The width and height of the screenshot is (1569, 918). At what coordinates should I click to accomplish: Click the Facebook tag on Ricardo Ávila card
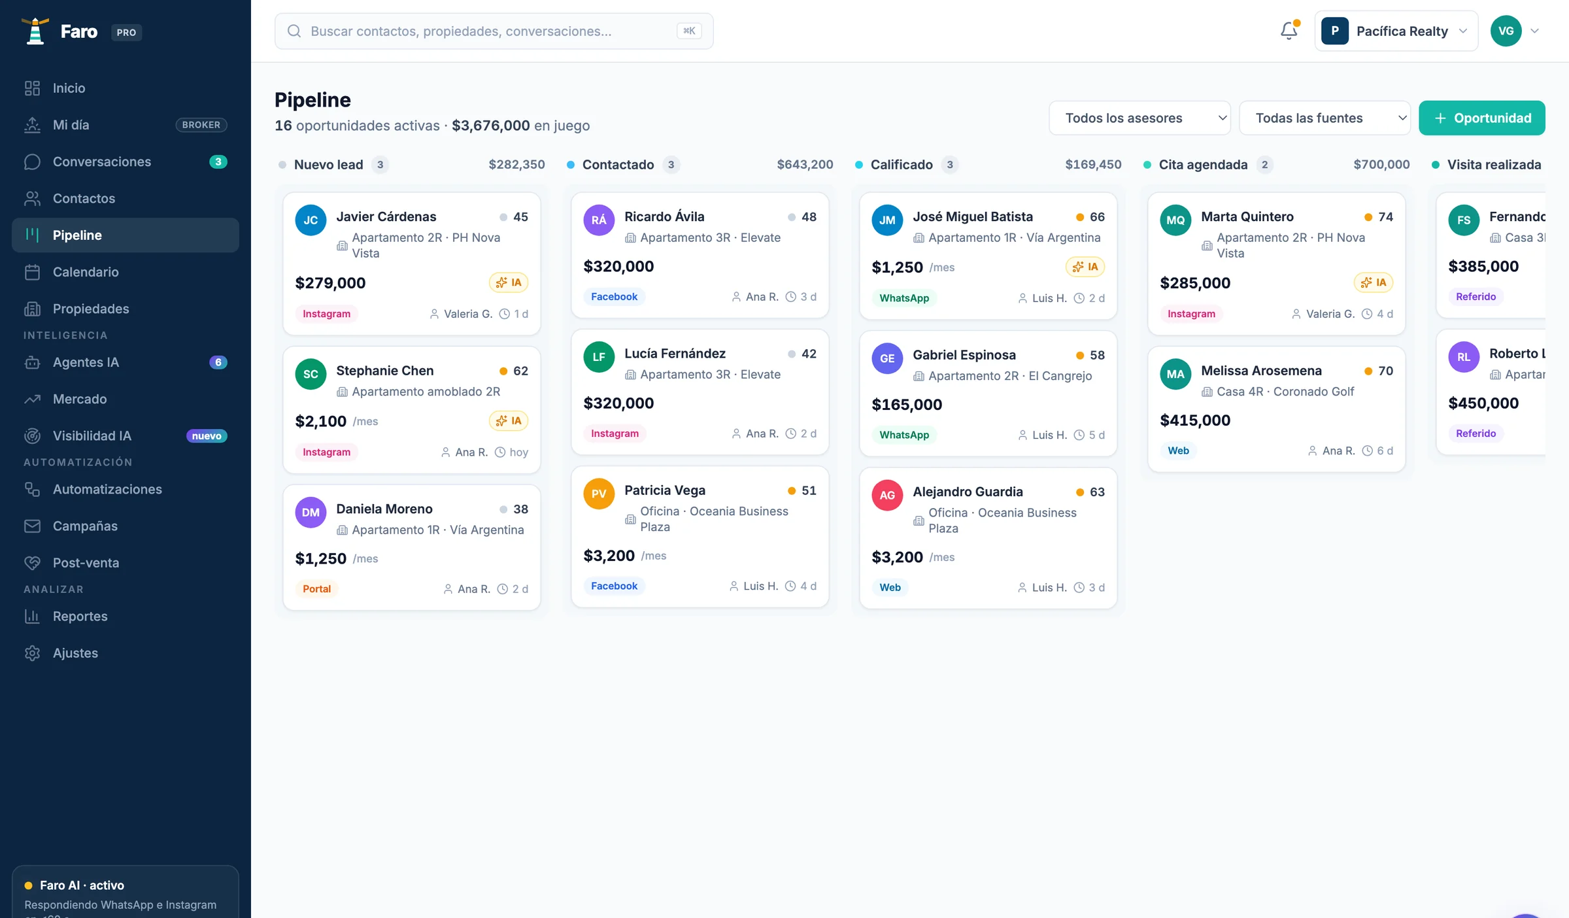click(615, 297)
